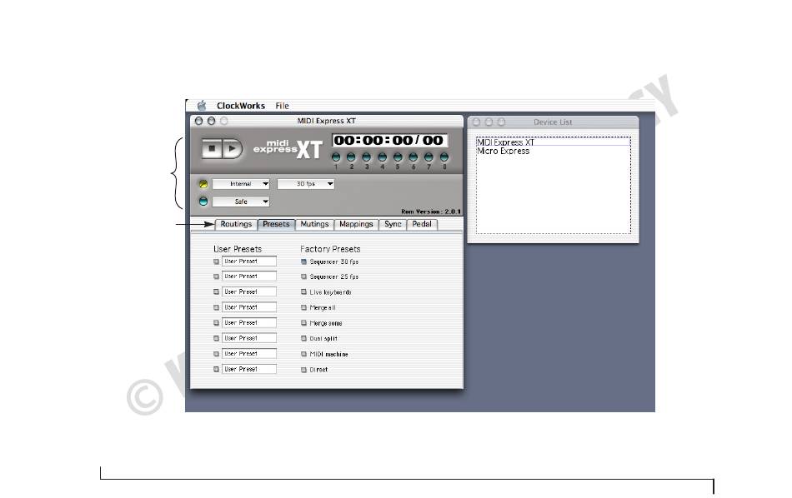Tick the fifth User Preset checkbox
This screenshot has height=498, width=792.
[x=216, y=322]
